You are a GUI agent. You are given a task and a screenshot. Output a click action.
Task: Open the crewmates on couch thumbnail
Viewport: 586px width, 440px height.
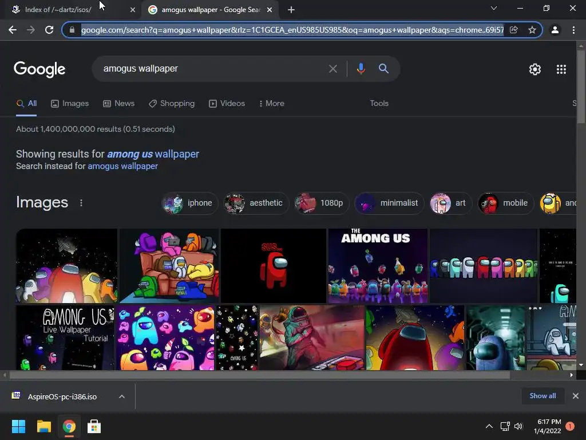coord(169,266)
